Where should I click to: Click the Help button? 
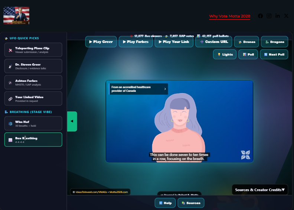pyautogui.click(x=165, y=203)
